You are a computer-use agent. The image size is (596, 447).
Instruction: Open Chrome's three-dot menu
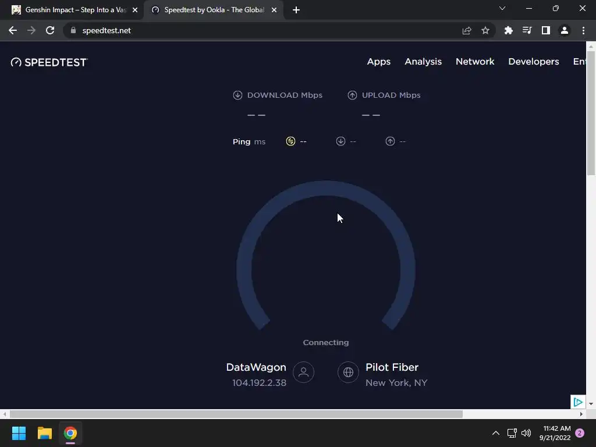[x=583, y=30]
